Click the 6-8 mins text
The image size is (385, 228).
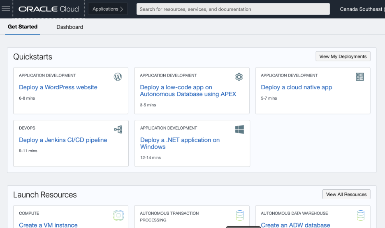tap(27, 98)
